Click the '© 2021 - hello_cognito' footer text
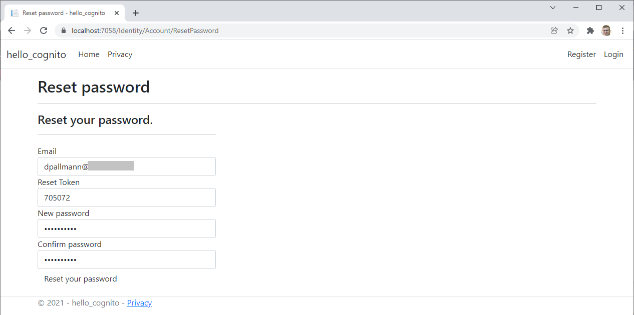The width and height of the screenshot is (634, 315). click(79, 303)
